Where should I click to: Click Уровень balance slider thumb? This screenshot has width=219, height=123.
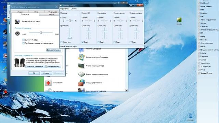70,21
